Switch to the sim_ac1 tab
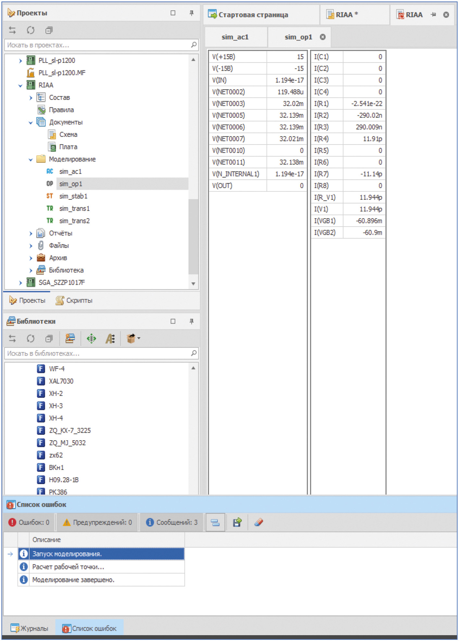This screenshot has width=459, height=641. click(235, 37)
